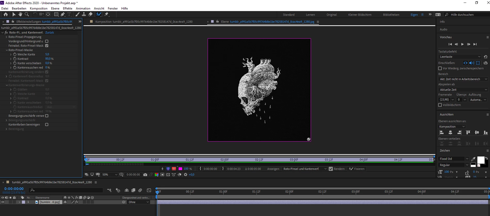Go to the Home screen icon
Viewport: 490px width, 216px height.
click(6, 14)
